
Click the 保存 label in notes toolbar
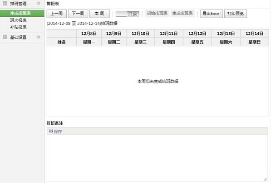[x=58, y=131]
